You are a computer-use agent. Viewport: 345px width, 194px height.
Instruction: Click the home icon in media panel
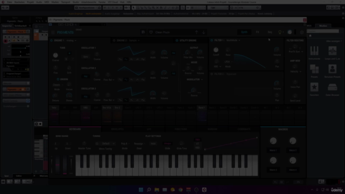coord(310,36)
